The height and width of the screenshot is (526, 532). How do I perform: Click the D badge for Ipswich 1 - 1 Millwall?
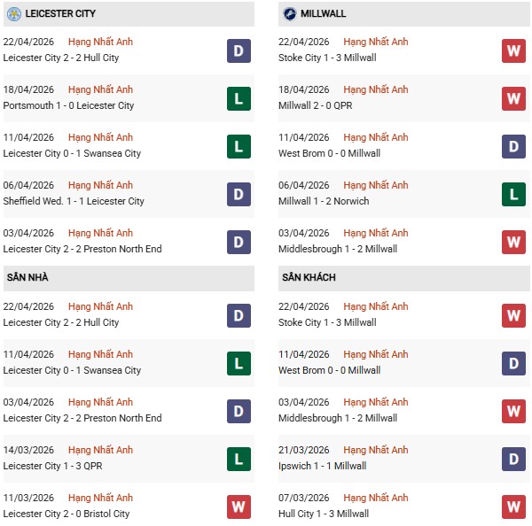coord(513,459)
